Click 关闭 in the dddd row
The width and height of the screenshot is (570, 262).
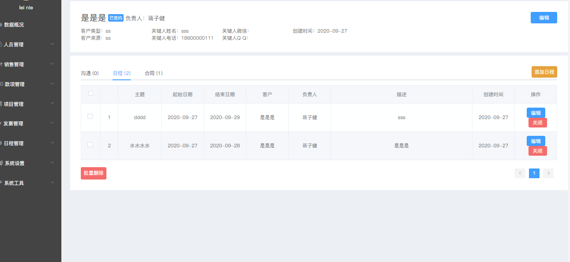538,123
